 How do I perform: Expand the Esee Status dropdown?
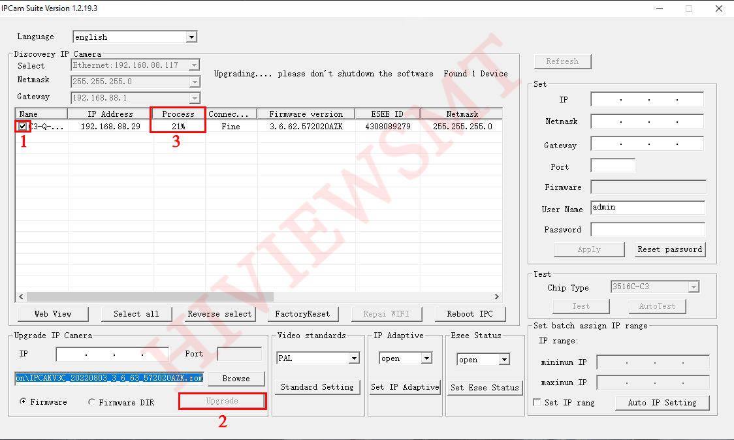point(503,360)
